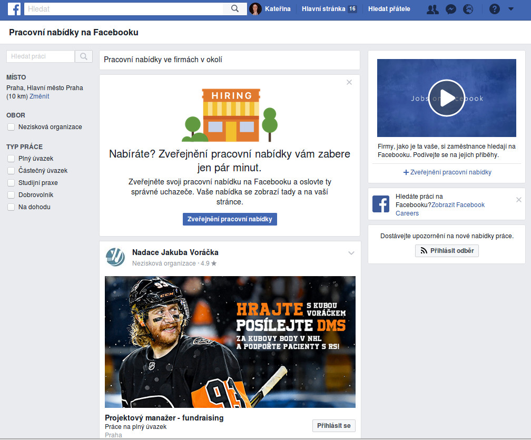This screenshot has height=440, width=531.
Task: Enable the Dobrovolník filter
Action: coord(11,195)
